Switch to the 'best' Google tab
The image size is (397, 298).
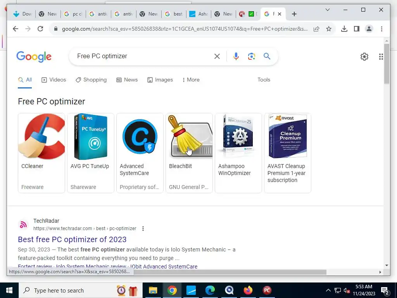[x=174, y=14]
